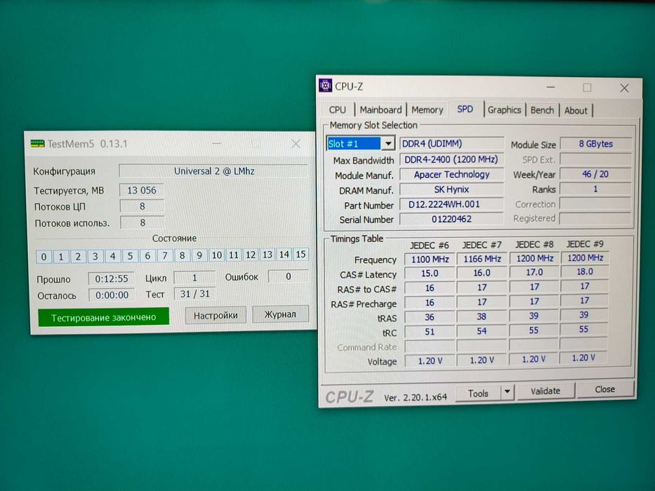Switch to the Mainboard tab

[x=380, y=110]
